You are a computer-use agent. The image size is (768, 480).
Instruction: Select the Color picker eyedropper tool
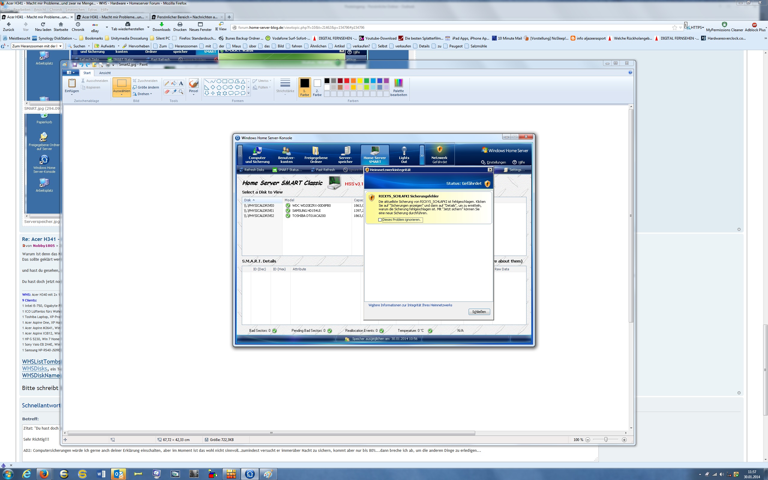(x=174, y=92)
